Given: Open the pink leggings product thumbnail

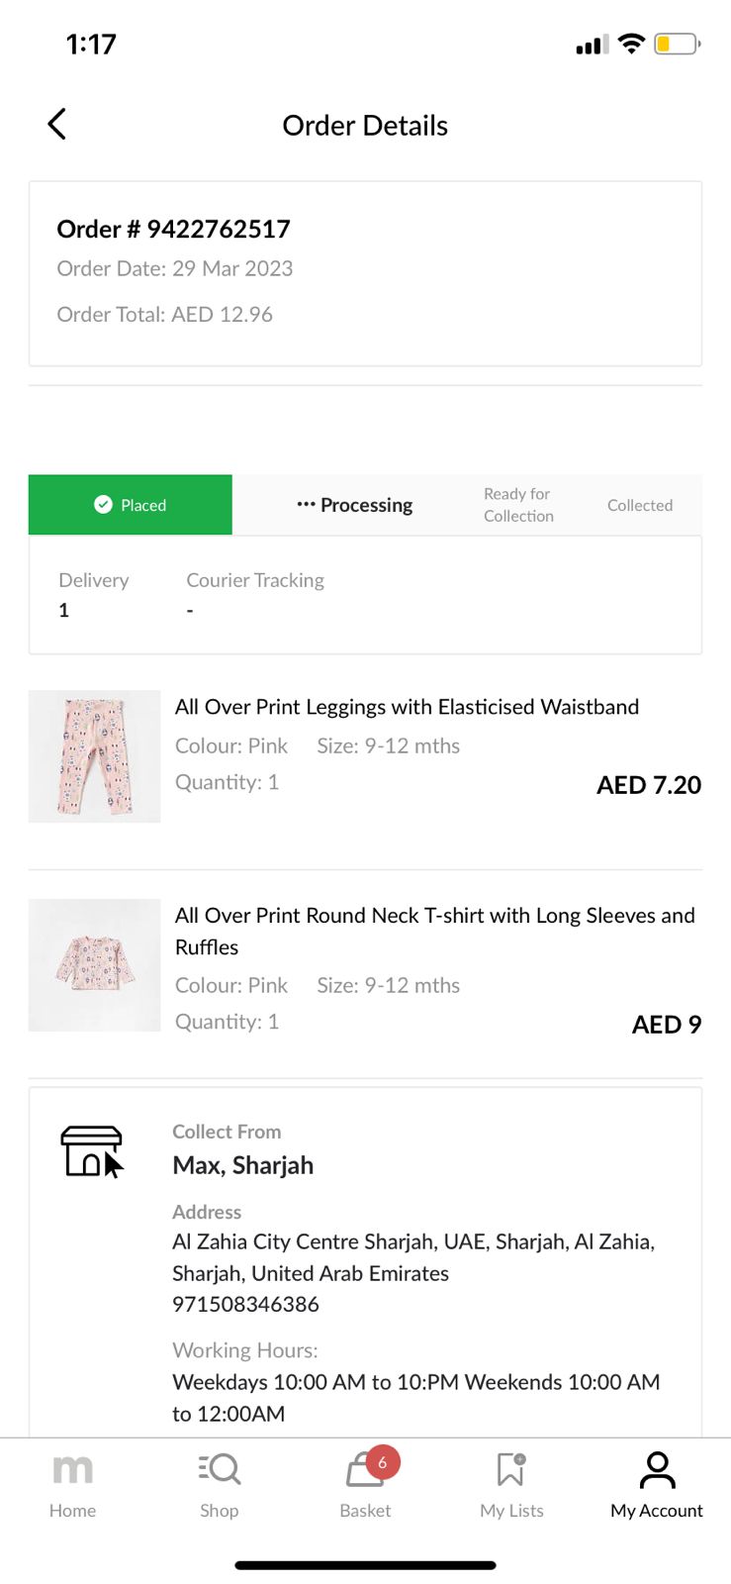Looking at the screenshot, I should (x=94, y=756).
